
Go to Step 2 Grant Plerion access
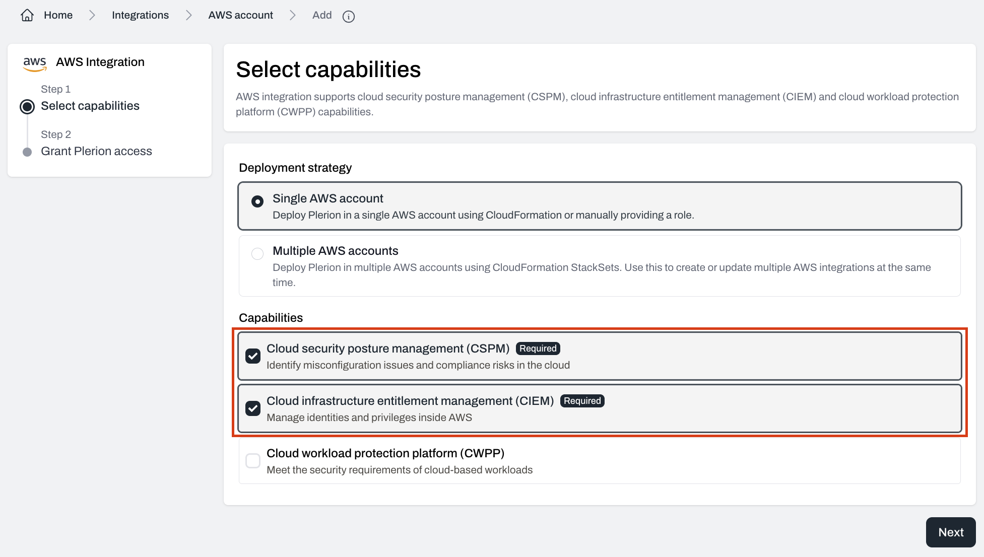pos(96,151)
